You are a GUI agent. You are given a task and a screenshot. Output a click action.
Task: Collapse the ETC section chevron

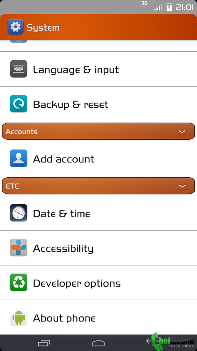pyautogui.click(x=182, y=186)
